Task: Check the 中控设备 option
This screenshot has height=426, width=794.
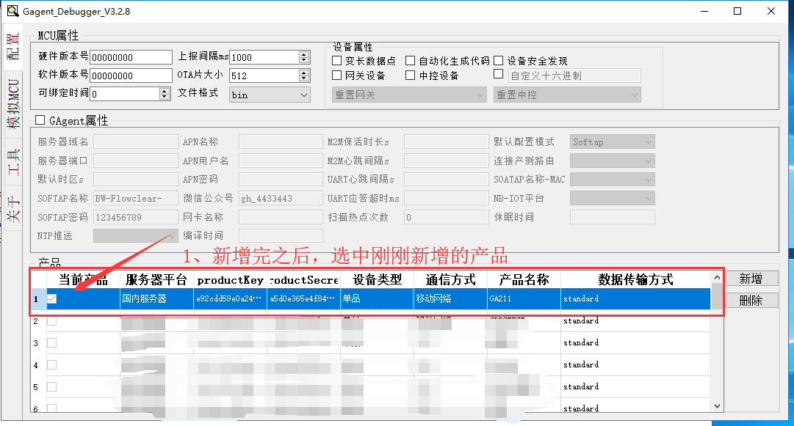Action: [x=411, y=76]
